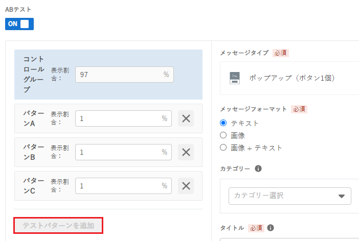Open the ポップアップ（ボタン1個）message type selector

pyautogui.click(x=289, y=78)
